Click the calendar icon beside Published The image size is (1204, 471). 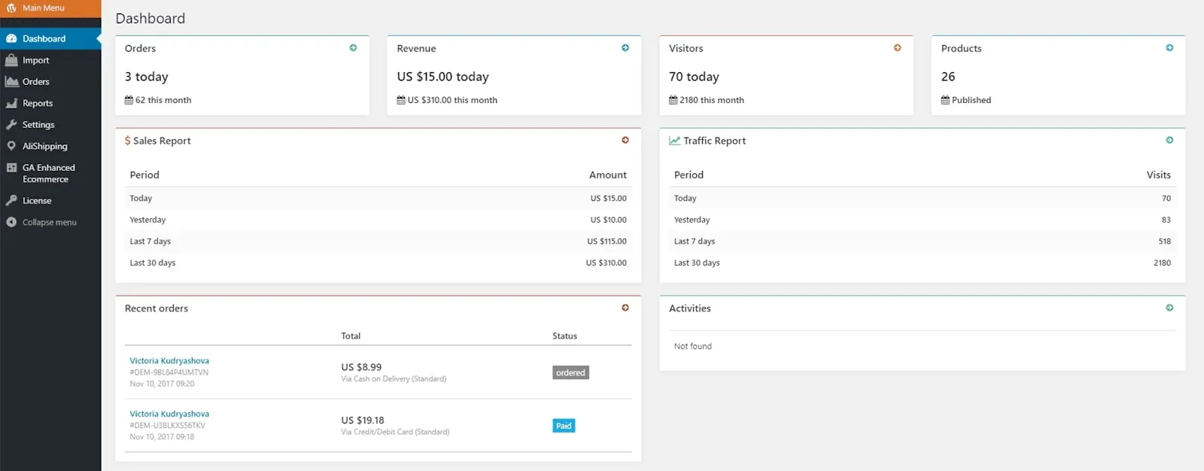tap(945, 100)
